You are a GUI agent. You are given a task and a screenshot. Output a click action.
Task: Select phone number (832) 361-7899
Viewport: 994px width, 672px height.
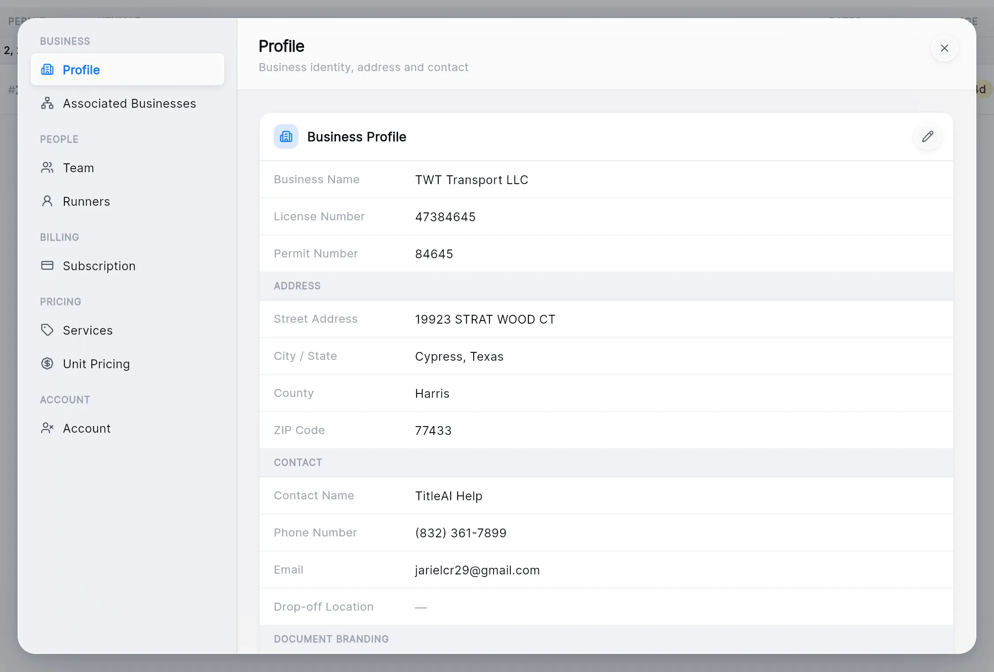pyautogui.click(x=461, y=533)
